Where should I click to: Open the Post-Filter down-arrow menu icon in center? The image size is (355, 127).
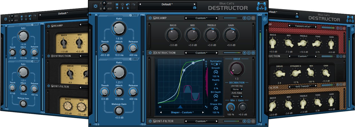click(x=244, y=121)
